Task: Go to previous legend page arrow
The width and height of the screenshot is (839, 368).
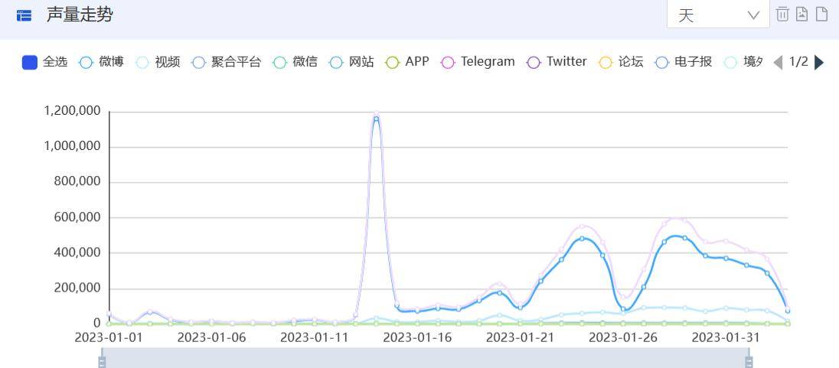Action: (x=779, y=63)
